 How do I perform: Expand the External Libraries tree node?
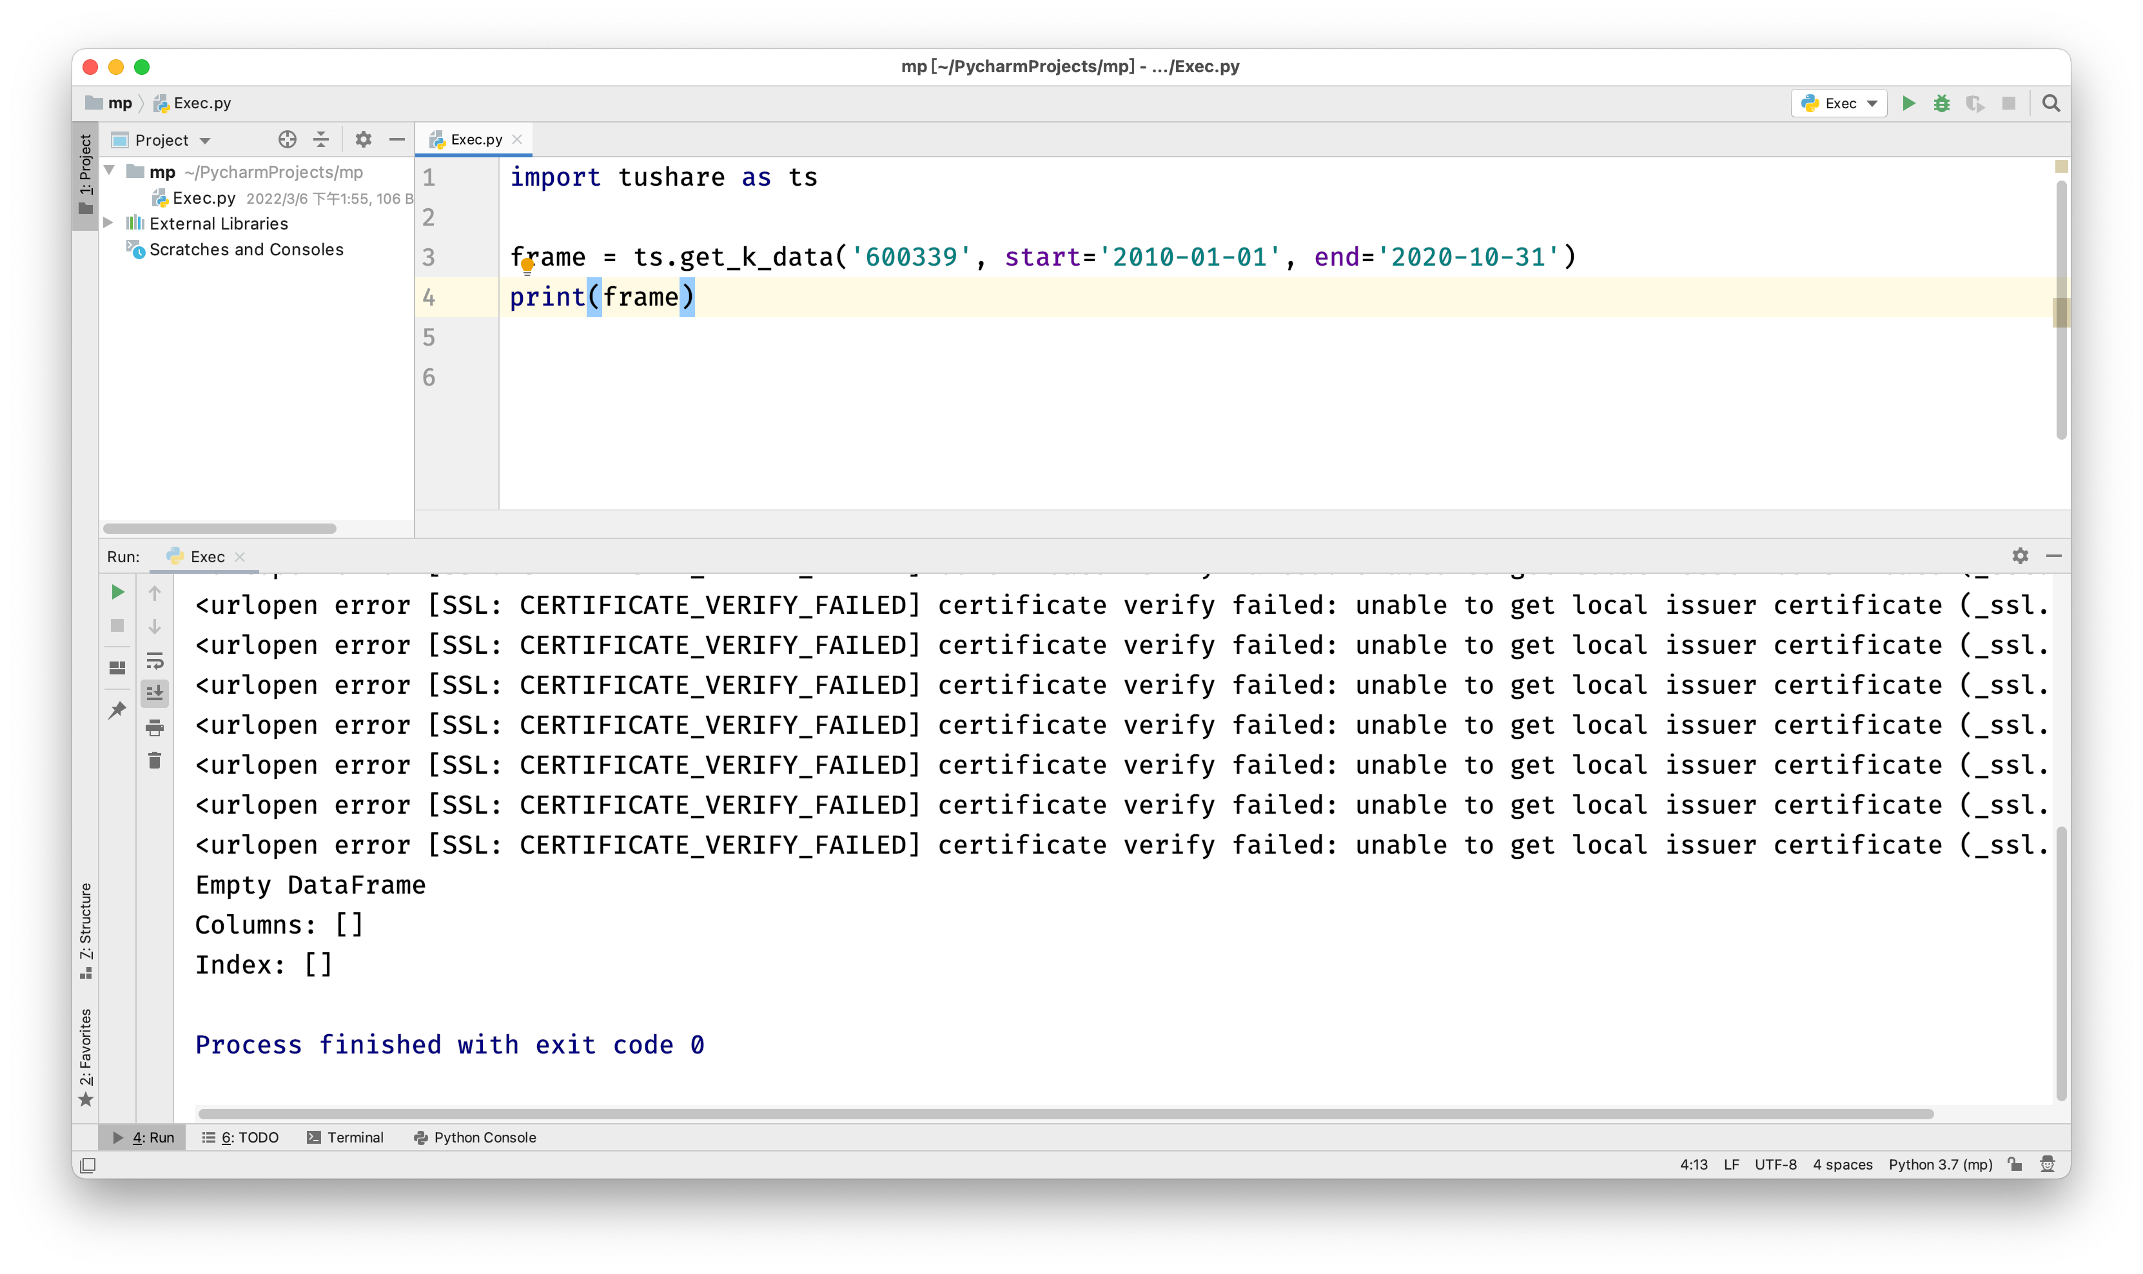[x=109, y=223]
